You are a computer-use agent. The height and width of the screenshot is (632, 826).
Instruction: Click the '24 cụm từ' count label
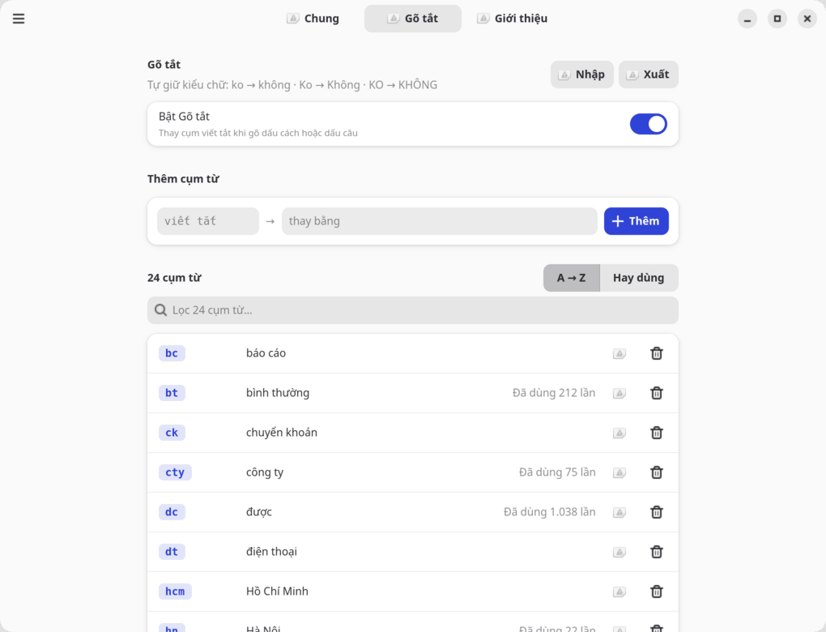(174, 278)
